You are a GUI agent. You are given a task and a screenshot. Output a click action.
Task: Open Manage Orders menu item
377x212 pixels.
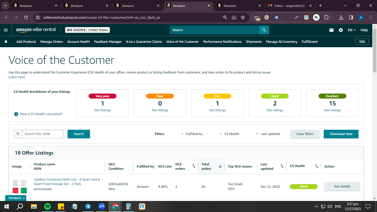click(52, 42)
